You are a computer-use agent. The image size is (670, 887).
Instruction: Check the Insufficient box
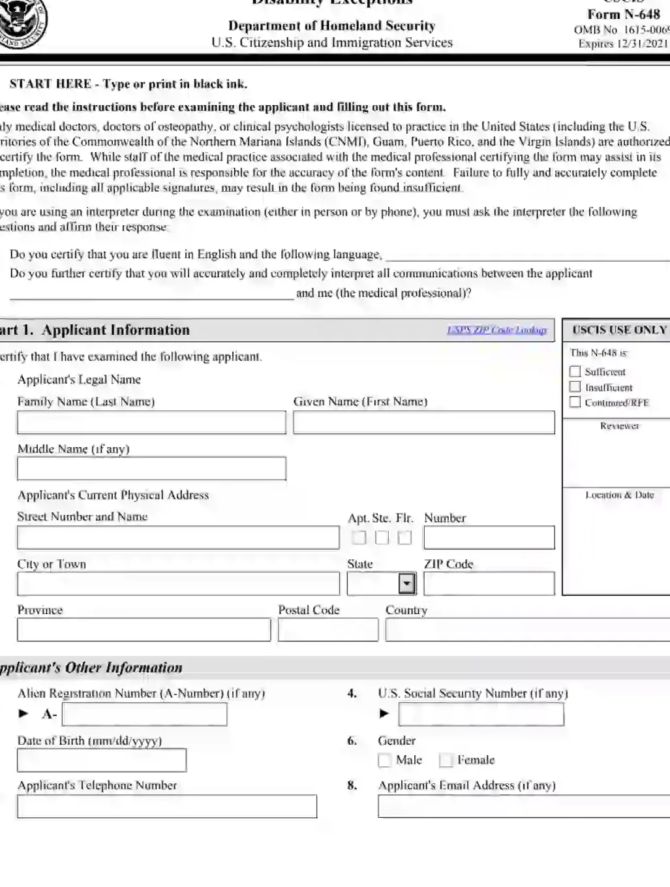pyautogui.click(x=575, y=387)
